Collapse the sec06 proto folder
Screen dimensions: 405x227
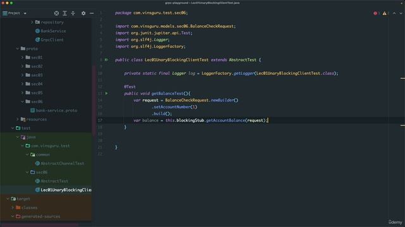tap(22, 102)
